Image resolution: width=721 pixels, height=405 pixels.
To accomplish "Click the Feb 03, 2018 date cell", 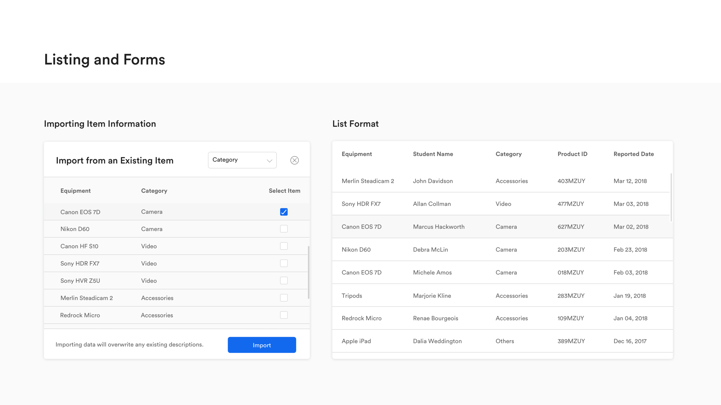I will click(630, 272).
